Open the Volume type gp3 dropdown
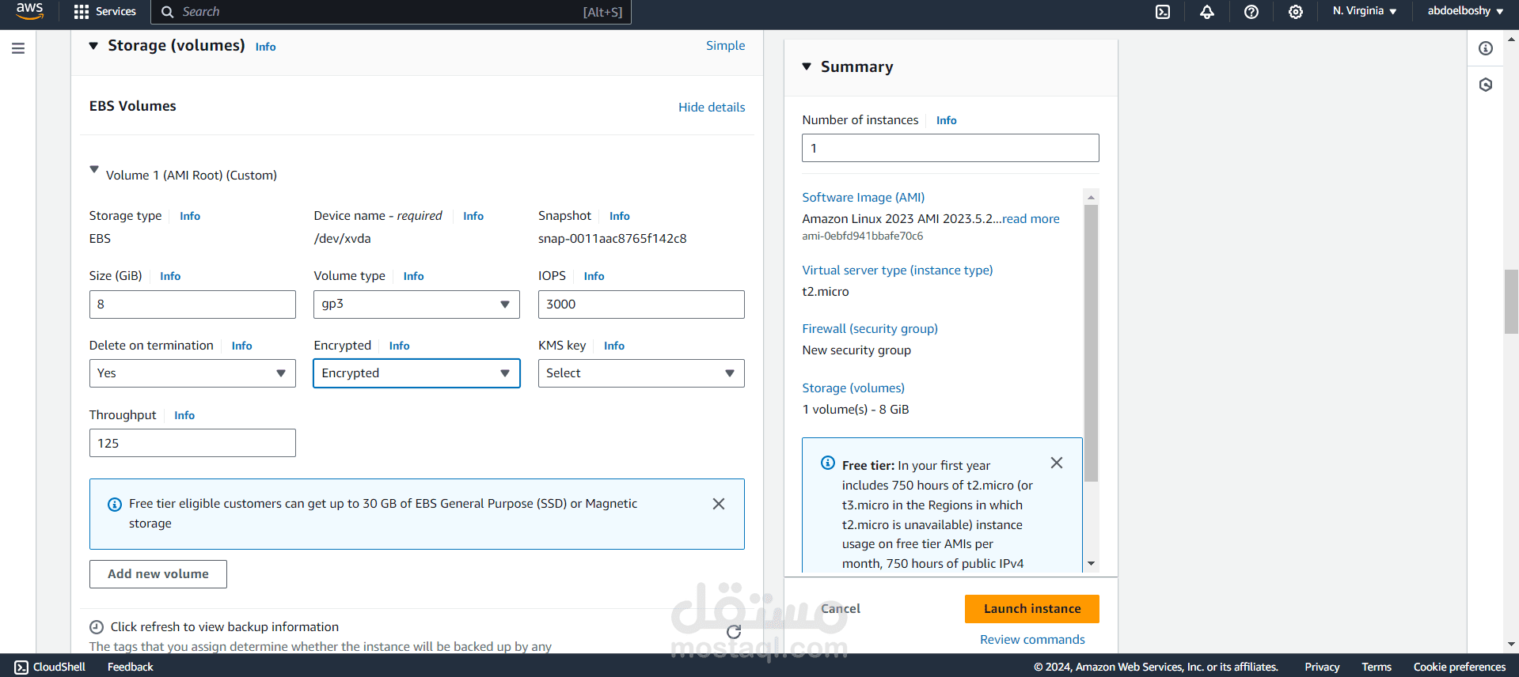 (416, 304)
